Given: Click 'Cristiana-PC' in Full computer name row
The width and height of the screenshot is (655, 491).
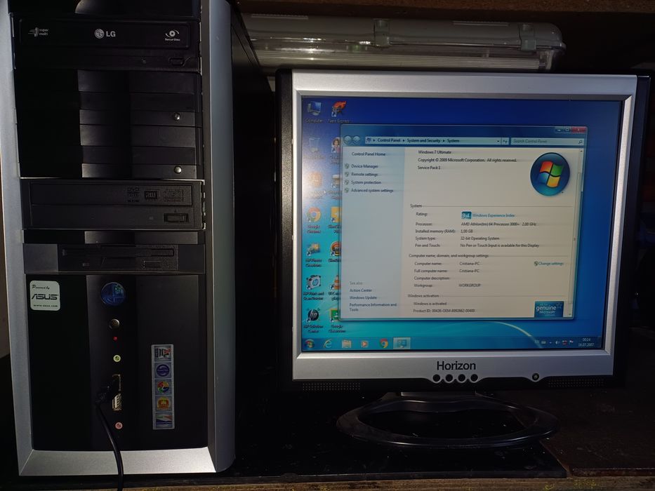Looking at the screenshot, I should click(x=469, y=271).
